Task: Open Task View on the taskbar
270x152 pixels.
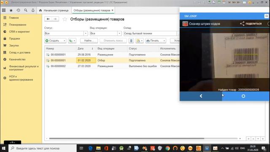Action: point(81,148)
